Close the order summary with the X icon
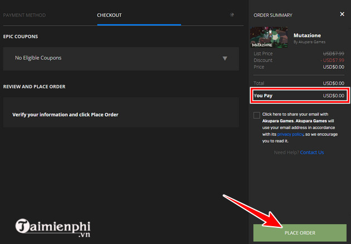 pos(342,14)
